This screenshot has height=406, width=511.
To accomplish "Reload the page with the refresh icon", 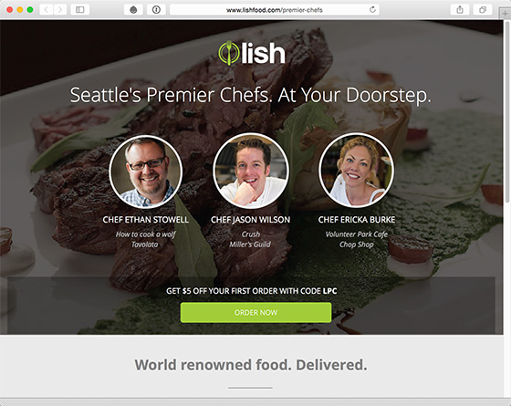I will tap(372, 10).
